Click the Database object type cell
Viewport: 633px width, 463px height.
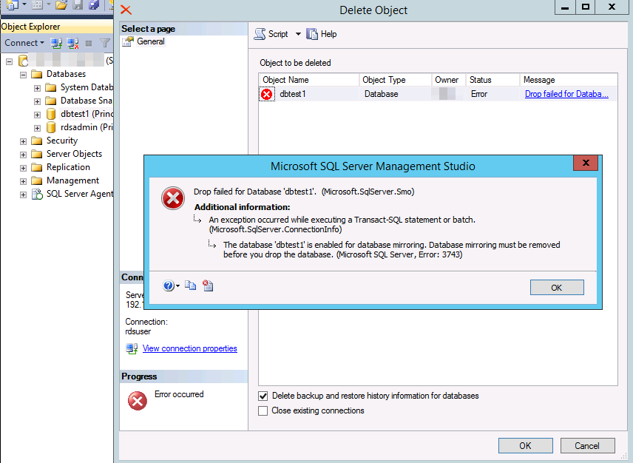(x=381, y=94)
